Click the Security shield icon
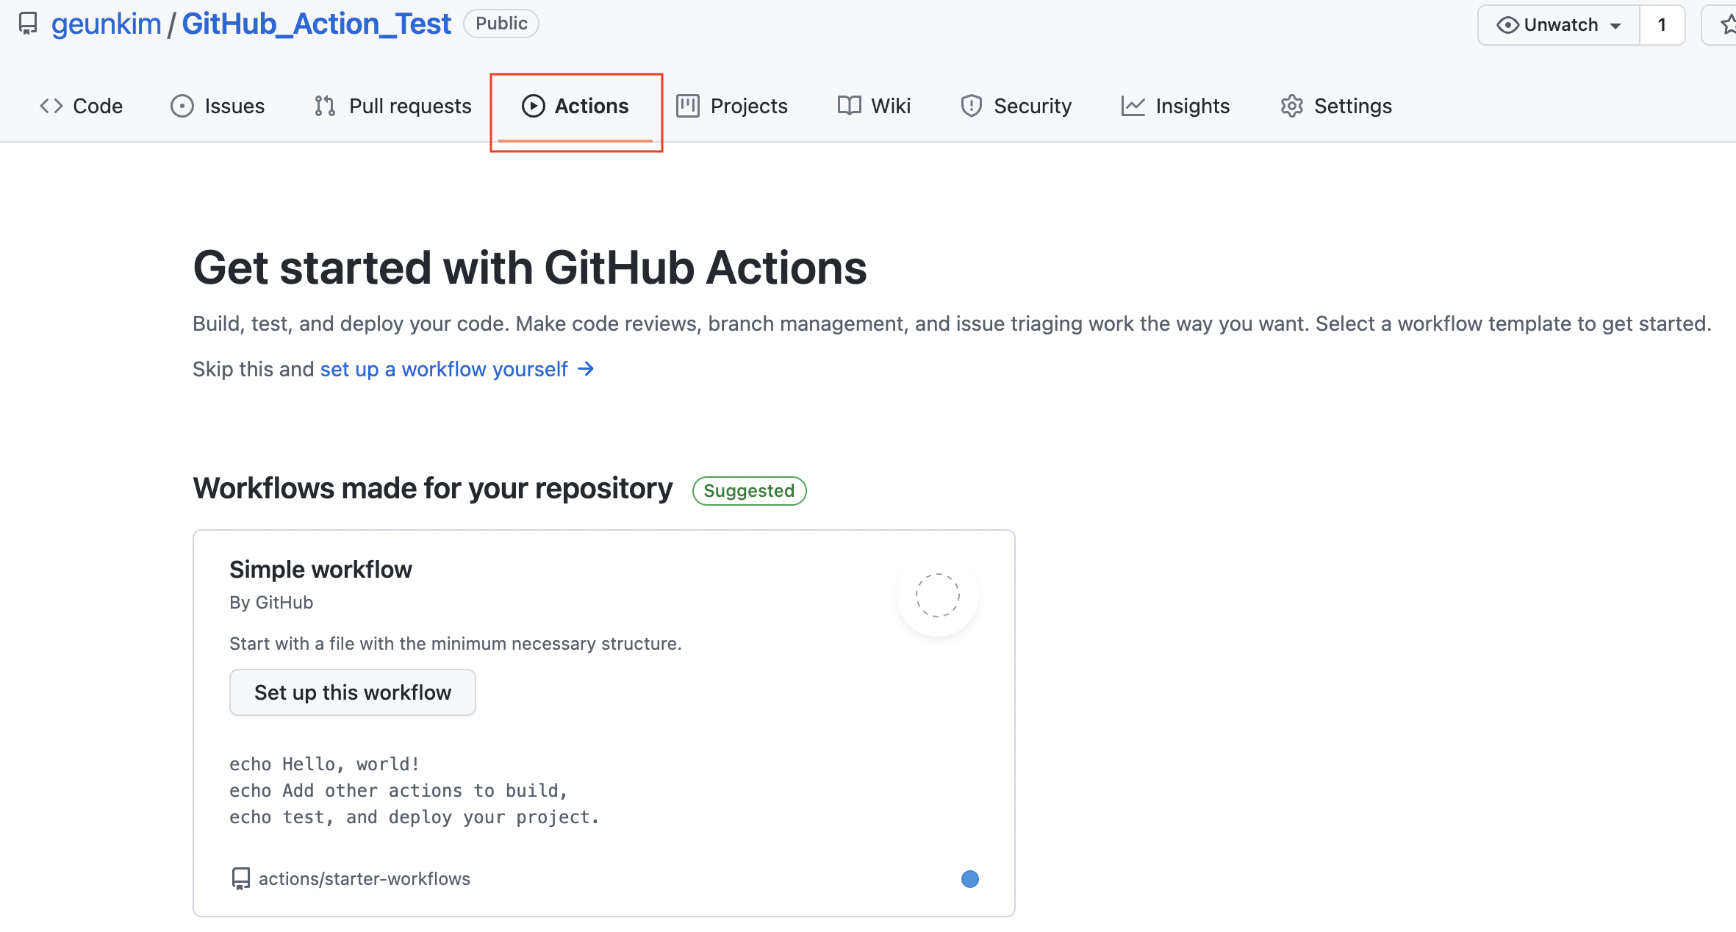1736x932 pixels. [x=971, y=106]
